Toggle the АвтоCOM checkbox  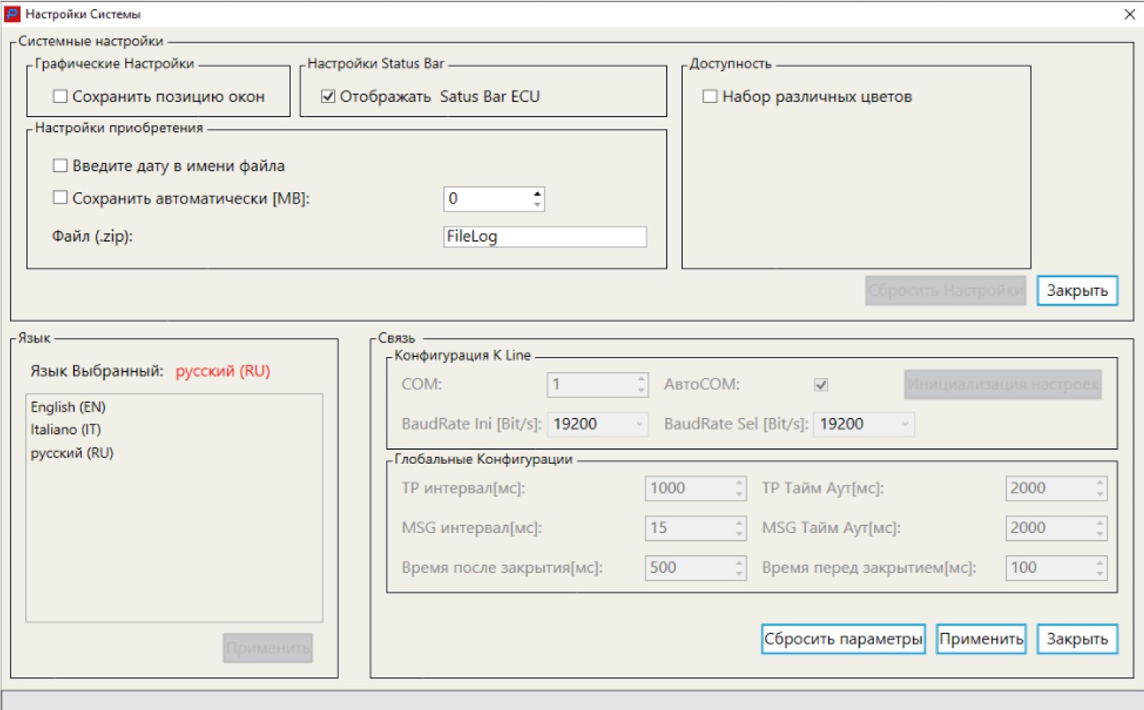[821, 384]
